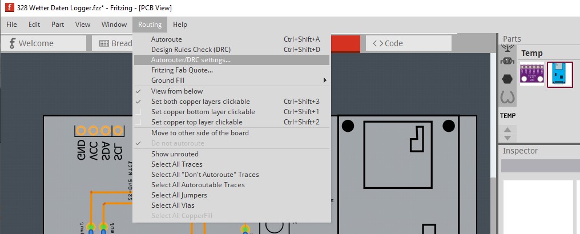The image size is (580, 234).
Task: Click the Fritzing logo on Welcome tab
Action: 12,43
